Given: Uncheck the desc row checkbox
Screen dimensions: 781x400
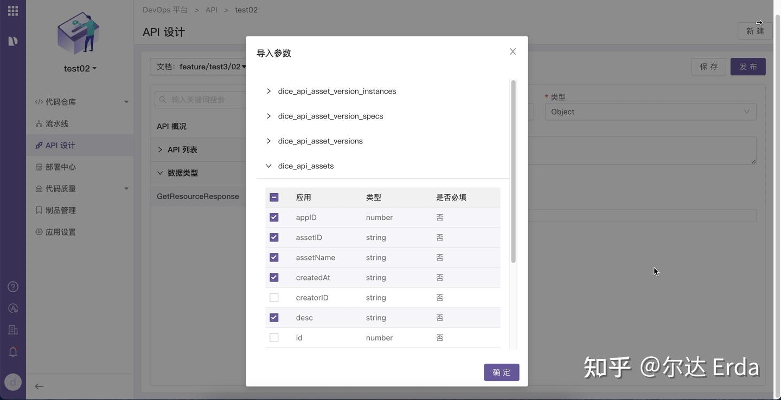Looking at the screenshot, I should click(x=274, y=318).
